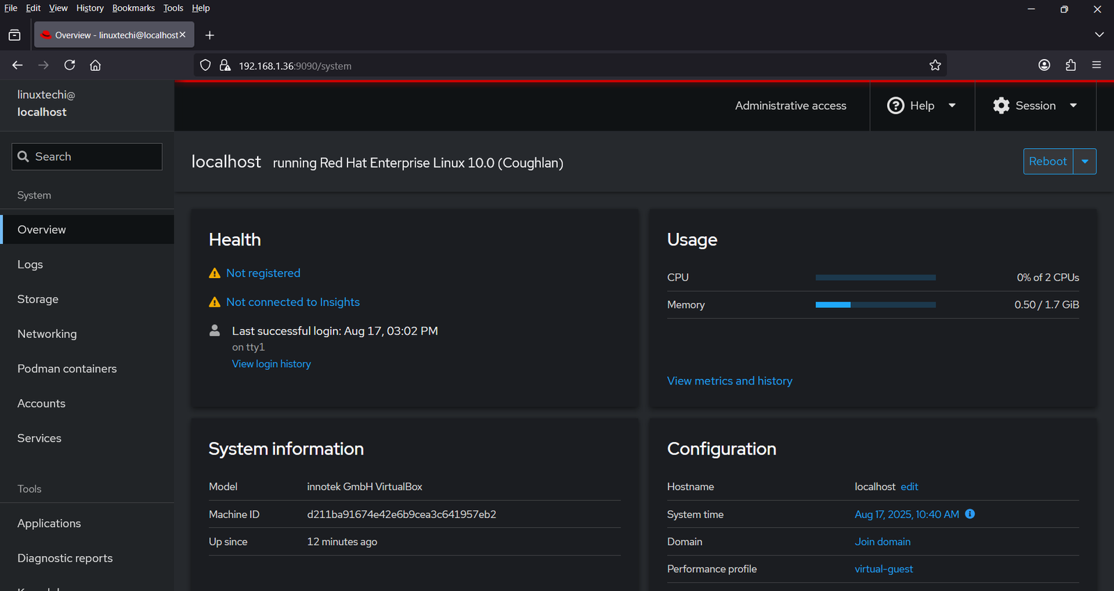1114x591 pixels.
Task: Click the Reboot button
Action: [x=1048, y=161]
